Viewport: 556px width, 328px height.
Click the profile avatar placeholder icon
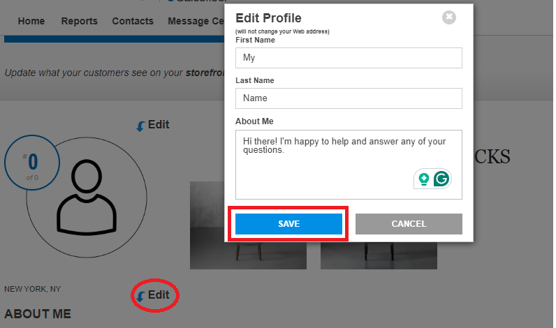click(x=87, y=197)
